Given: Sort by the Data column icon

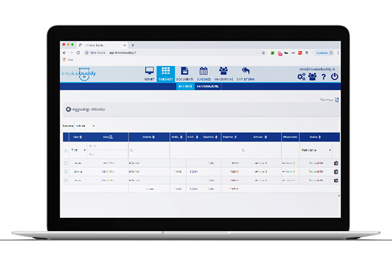Looking at the screenshot, I should click(x=111, y=137).
